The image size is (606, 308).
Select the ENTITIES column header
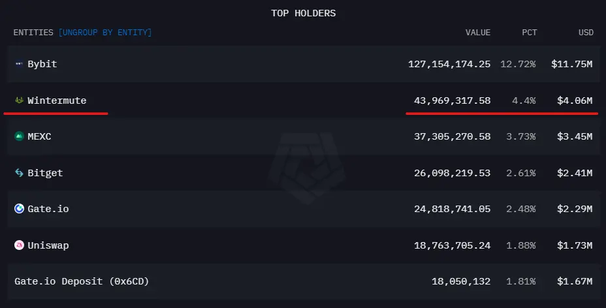pyautogui.click(x=33, y=33)
